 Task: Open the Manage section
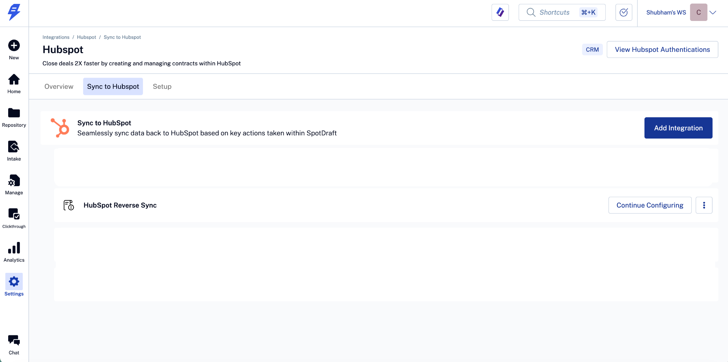pyautogui.click(x=14, y=185)
